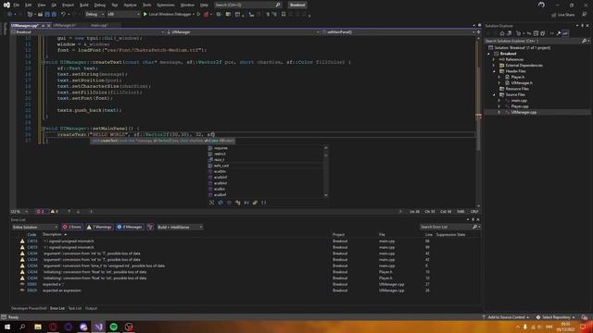The image size is (593, 333).
Task: Expand the External Dependencies node
Action: click(x=494, y=66)
